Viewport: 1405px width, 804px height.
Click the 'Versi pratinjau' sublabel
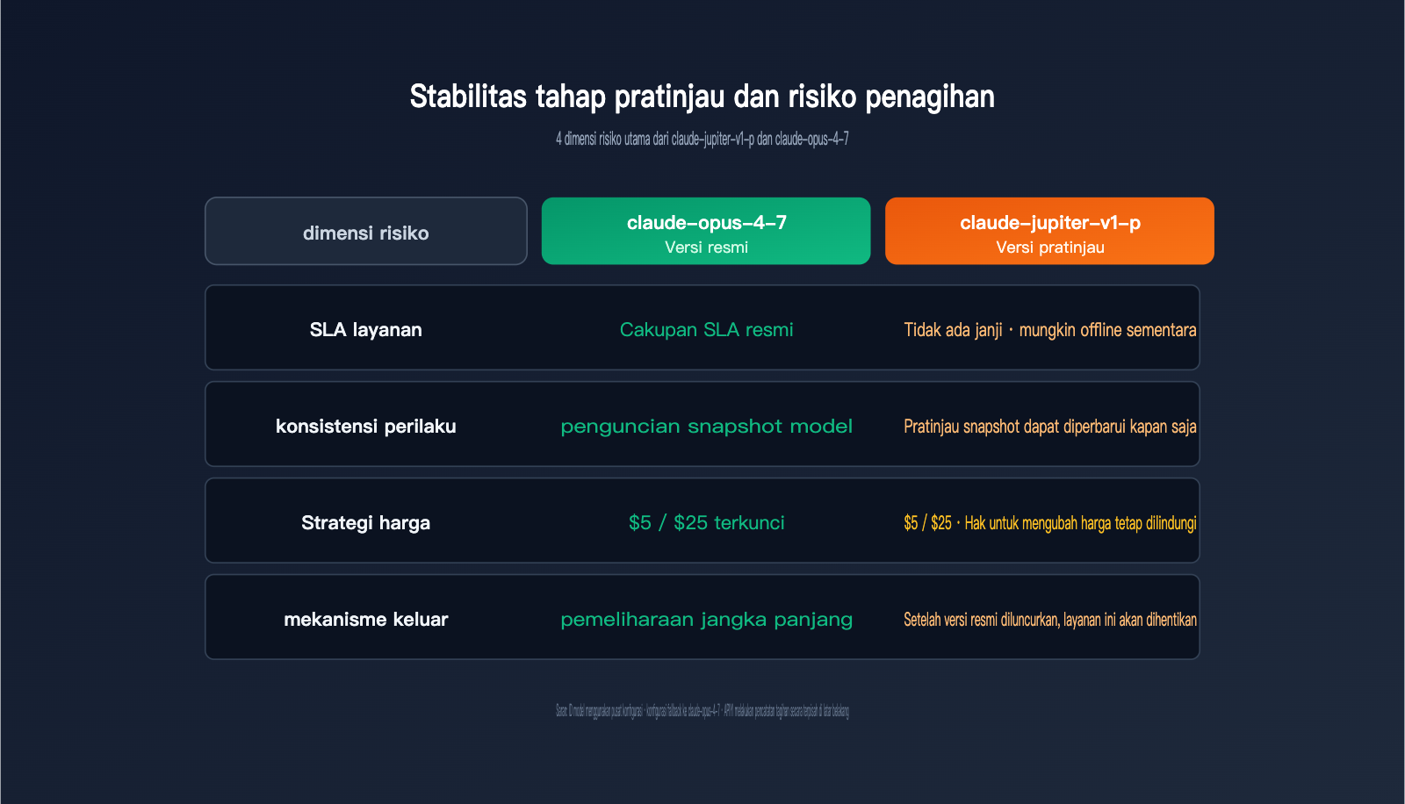pyautogui.click(x=1050, y=248)
